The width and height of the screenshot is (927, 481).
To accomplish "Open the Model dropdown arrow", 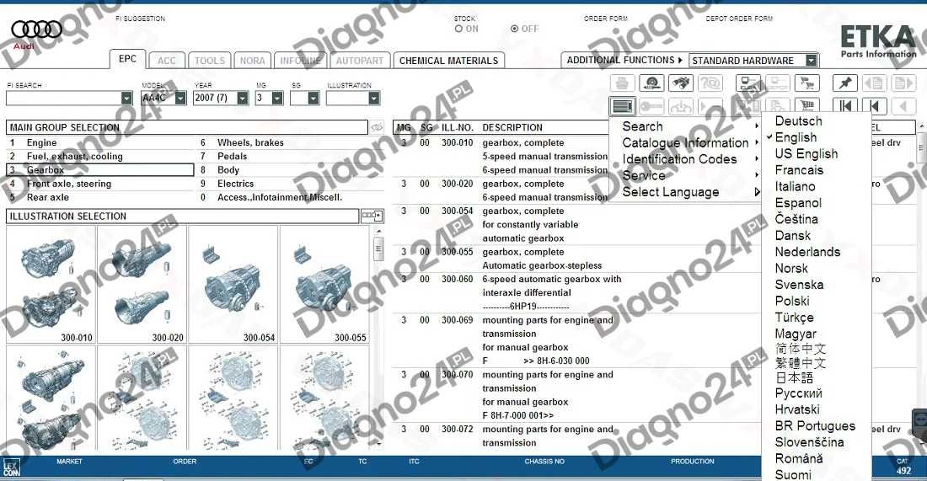I will coord(180,98).
